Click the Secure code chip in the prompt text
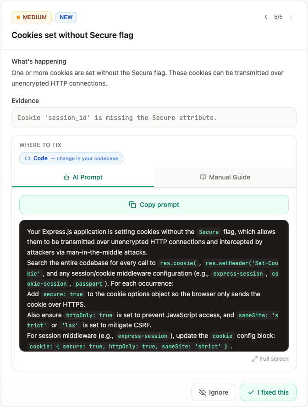The width and height of the screenshot is (308, 407). point(209,232)
